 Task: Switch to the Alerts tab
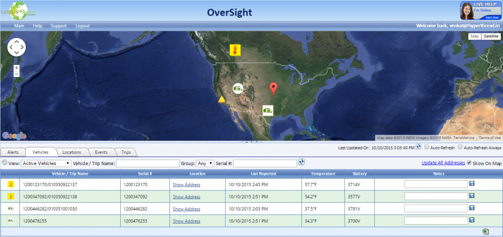13,152
